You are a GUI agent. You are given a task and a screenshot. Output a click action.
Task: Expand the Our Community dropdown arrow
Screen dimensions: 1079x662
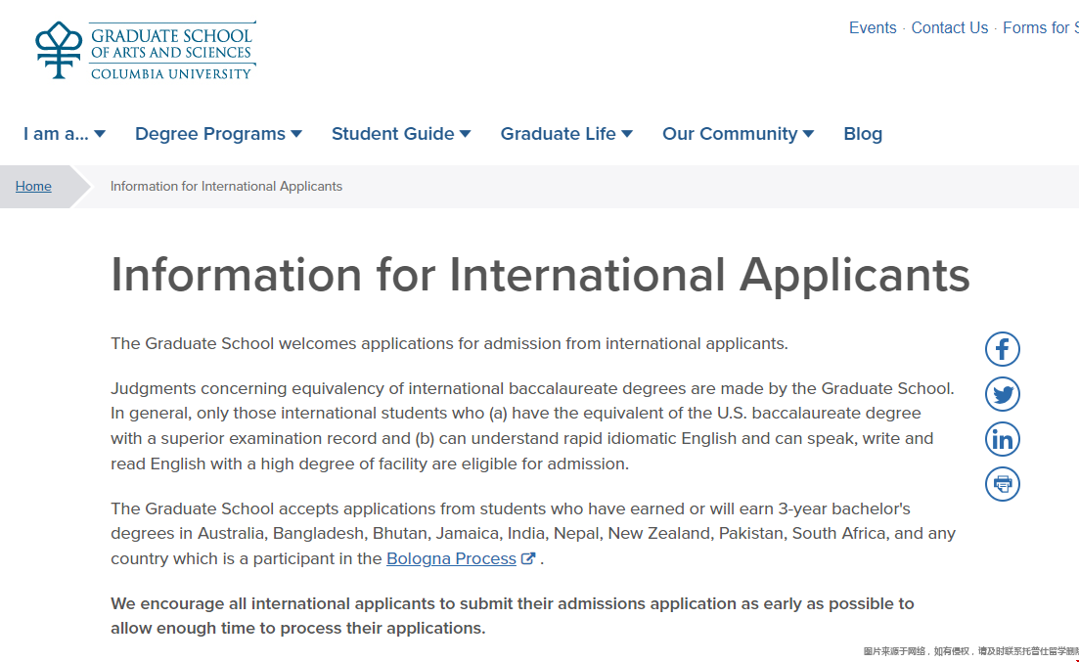pyautogui.click(x=809, y=134)
